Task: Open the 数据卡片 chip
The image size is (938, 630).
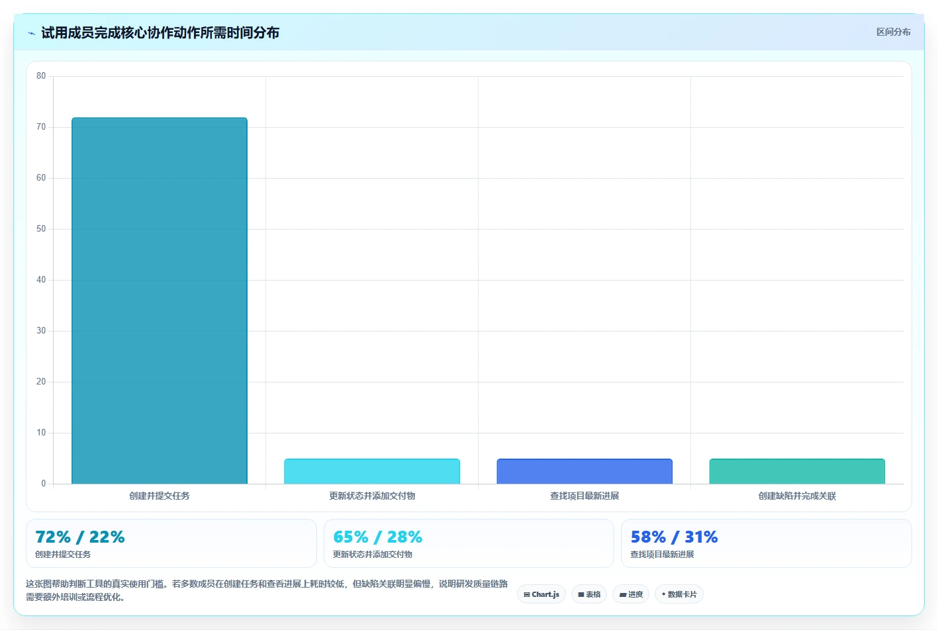Action: click(679, 594)
